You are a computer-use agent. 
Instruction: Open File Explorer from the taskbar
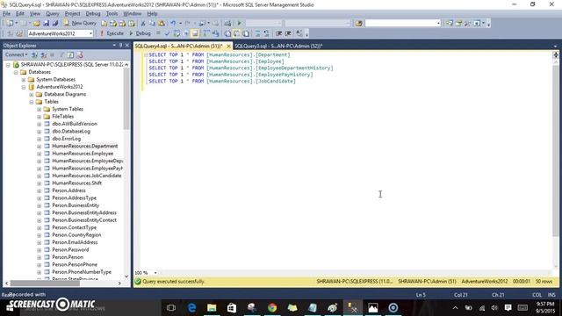pos(212,307)
